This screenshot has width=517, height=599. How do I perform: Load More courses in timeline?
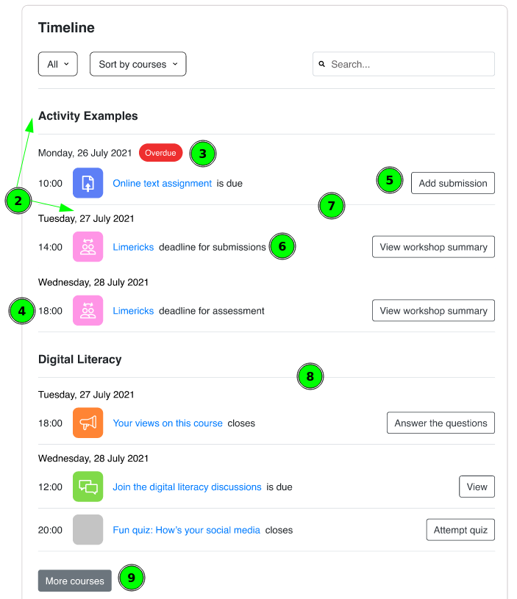tap(75, 581)
